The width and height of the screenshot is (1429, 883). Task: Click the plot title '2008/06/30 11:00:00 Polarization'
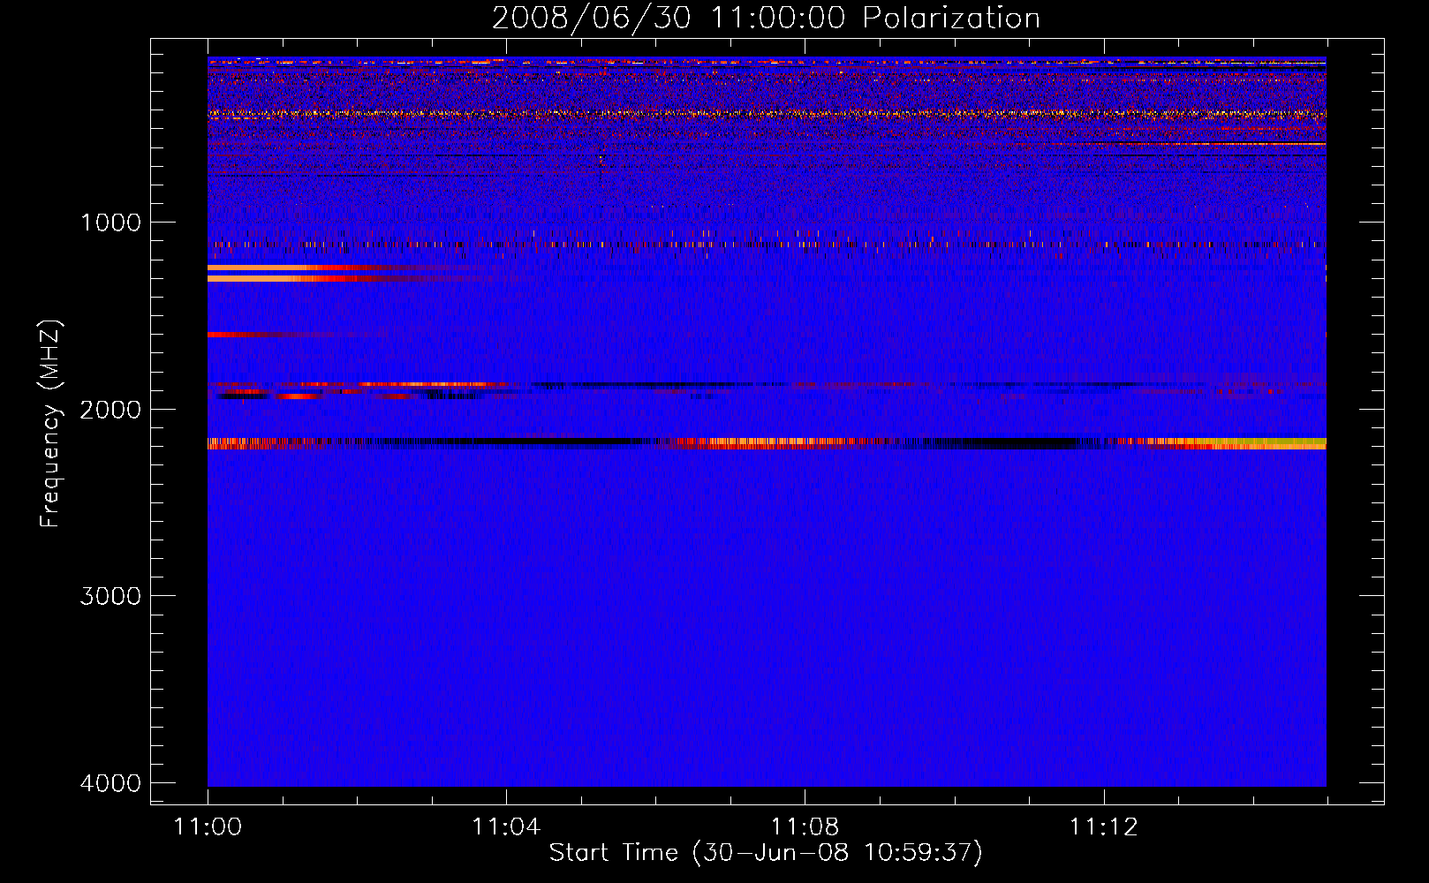pyautogui.click(x=766, y=19)
